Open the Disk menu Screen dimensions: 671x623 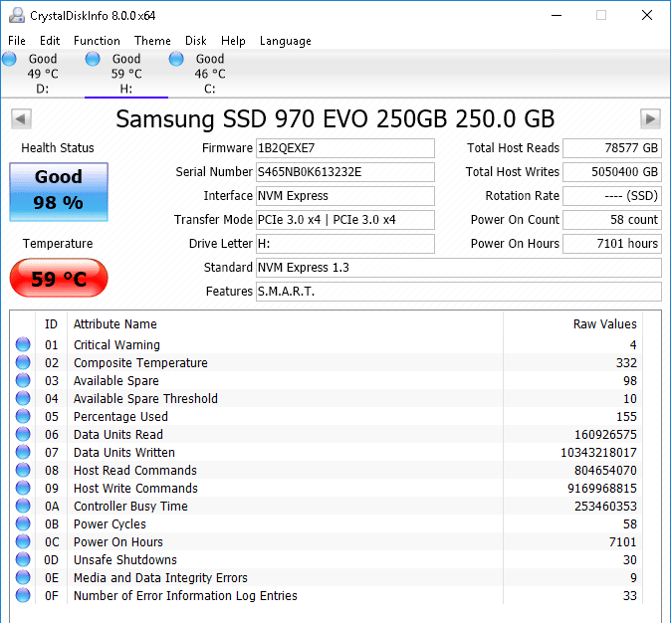point(195,41)
